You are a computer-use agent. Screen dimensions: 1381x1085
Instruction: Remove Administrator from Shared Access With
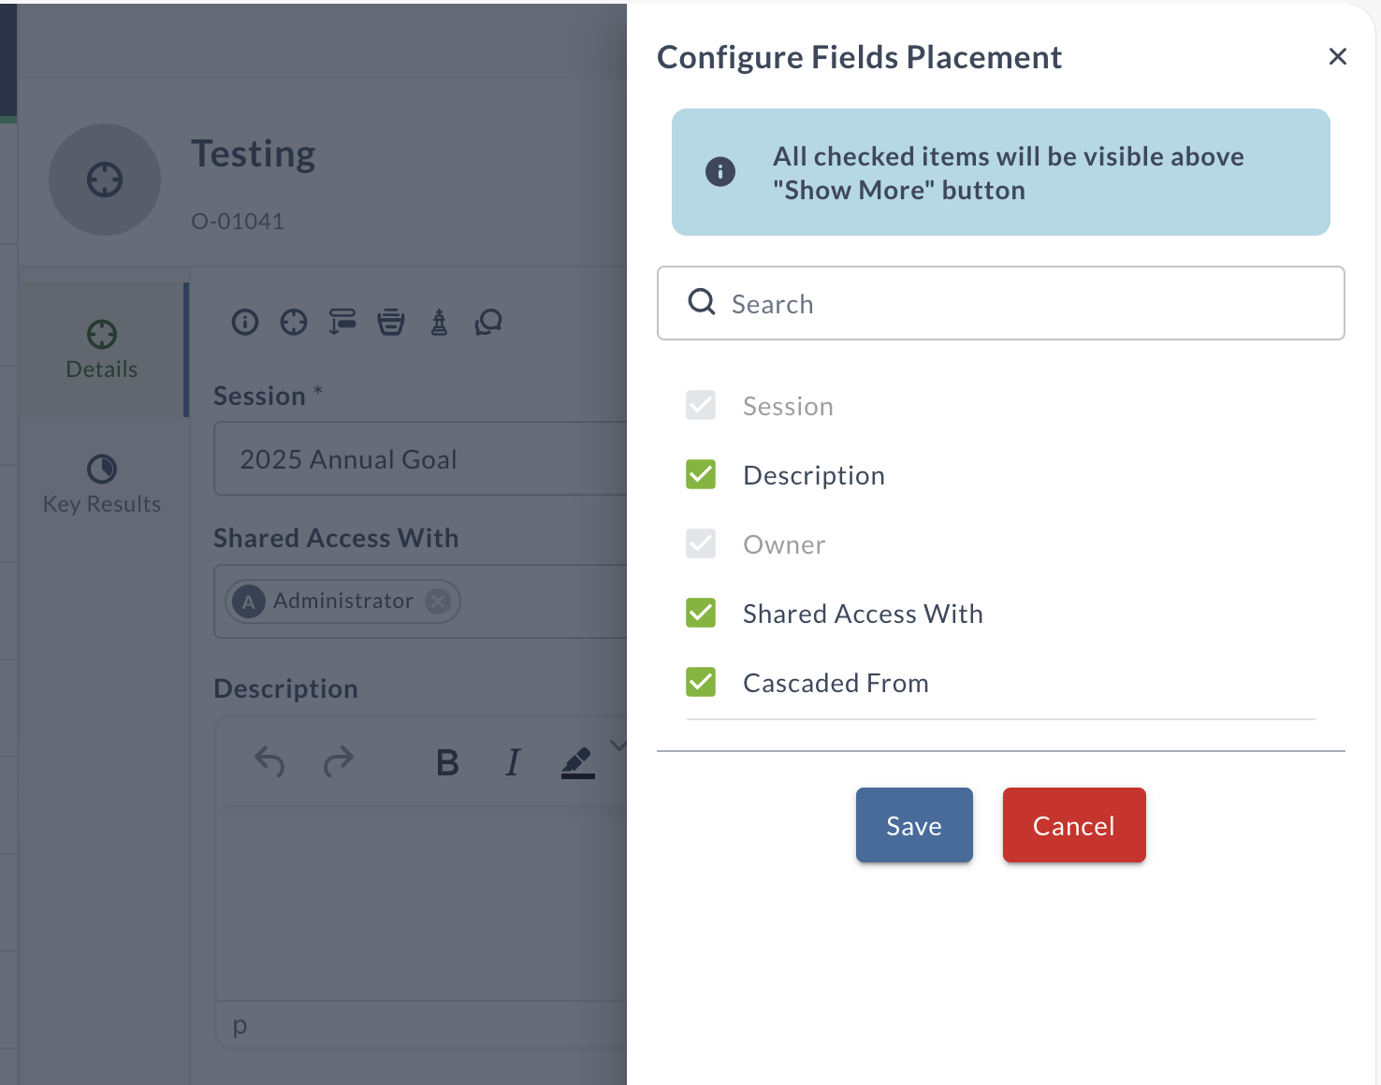coord(437,601)
